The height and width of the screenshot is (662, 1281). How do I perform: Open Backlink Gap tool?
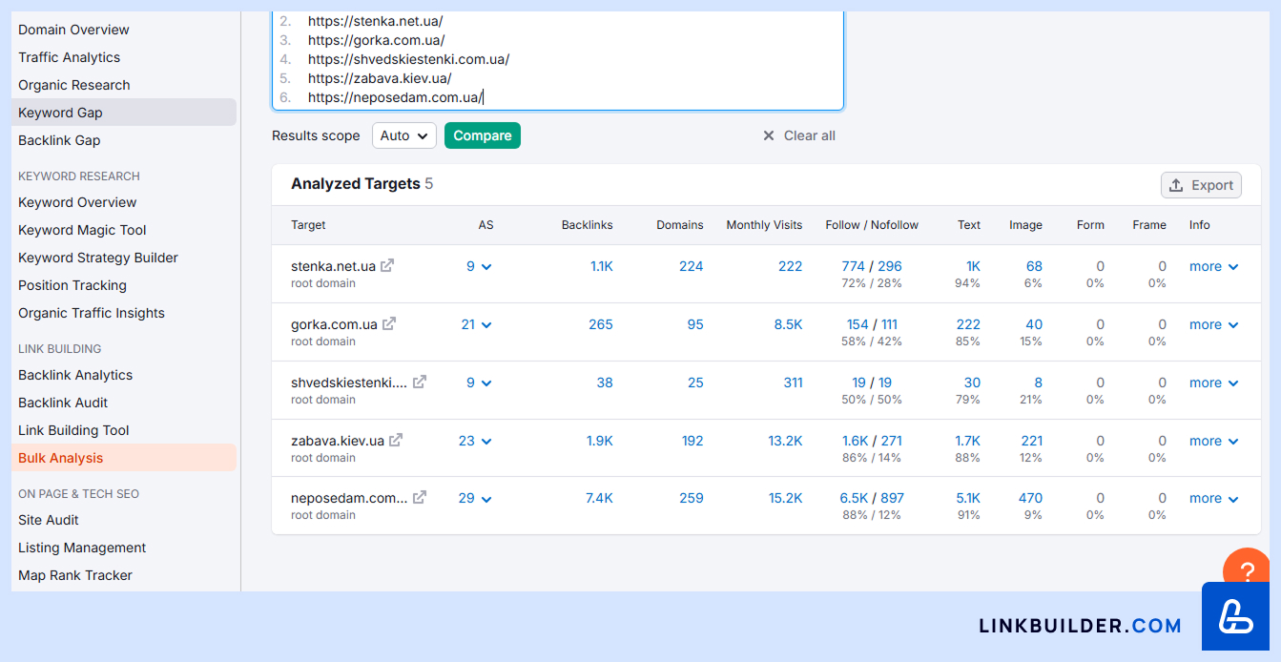point(59,140)
